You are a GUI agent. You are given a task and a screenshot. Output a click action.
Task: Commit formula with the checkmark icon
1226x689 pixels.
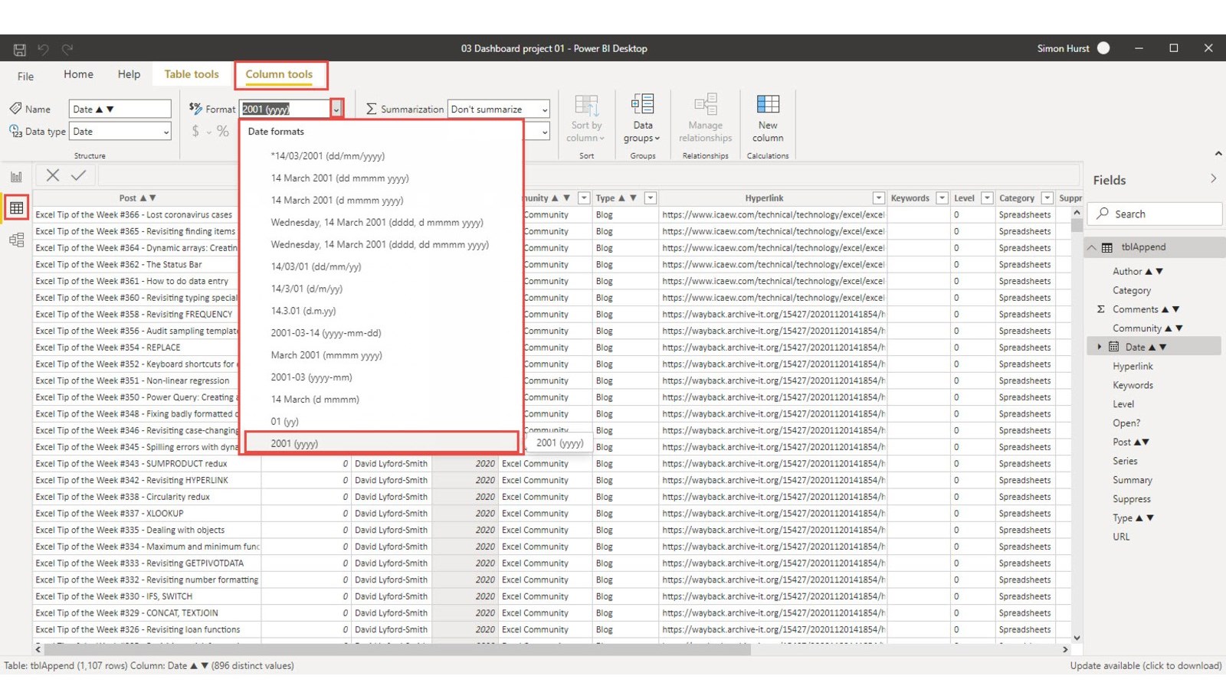[78, 175]
